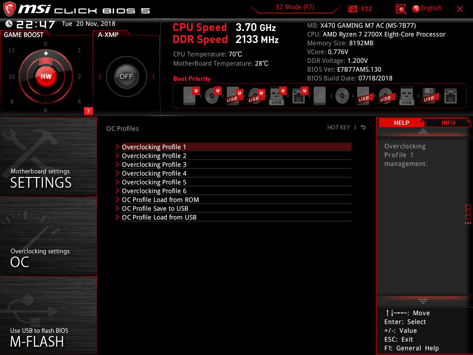
Task: Click the English language selector
Action: point(431,8)
